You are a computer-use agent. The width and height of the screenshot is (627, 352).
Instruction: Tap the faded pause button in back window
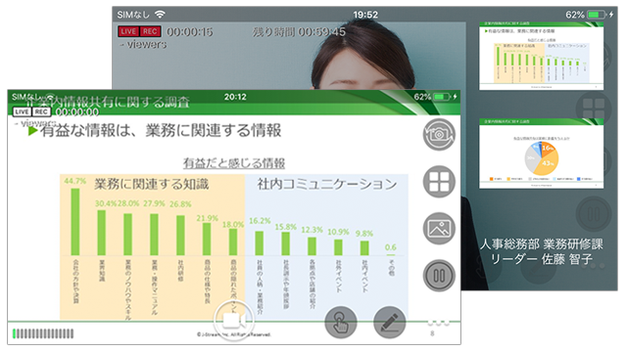tap(594, 214)
